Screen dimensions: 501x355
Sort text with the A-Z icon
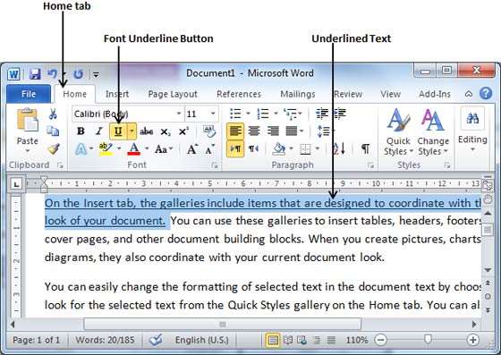tap(339, 148)
